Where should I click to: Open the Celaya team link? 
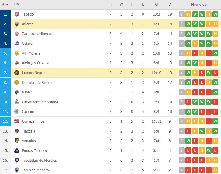coord(27,44)
